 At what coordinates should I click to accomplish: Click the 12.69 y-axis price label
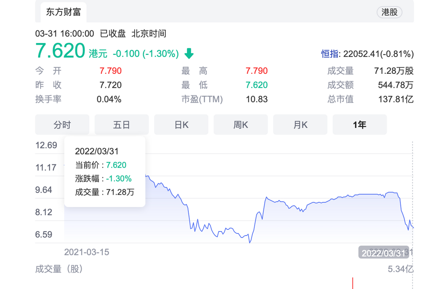tap(46, 145)
